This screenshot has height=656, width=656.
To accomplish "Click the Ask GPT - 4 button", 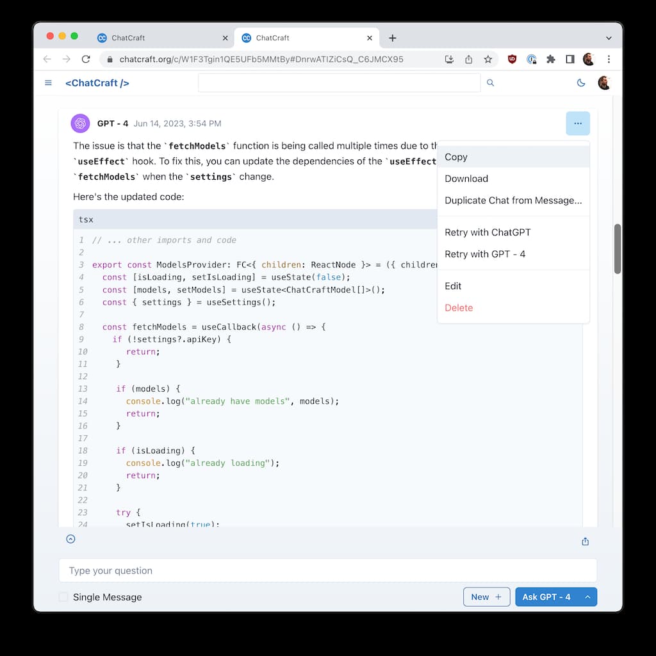I will coord(546,597).
